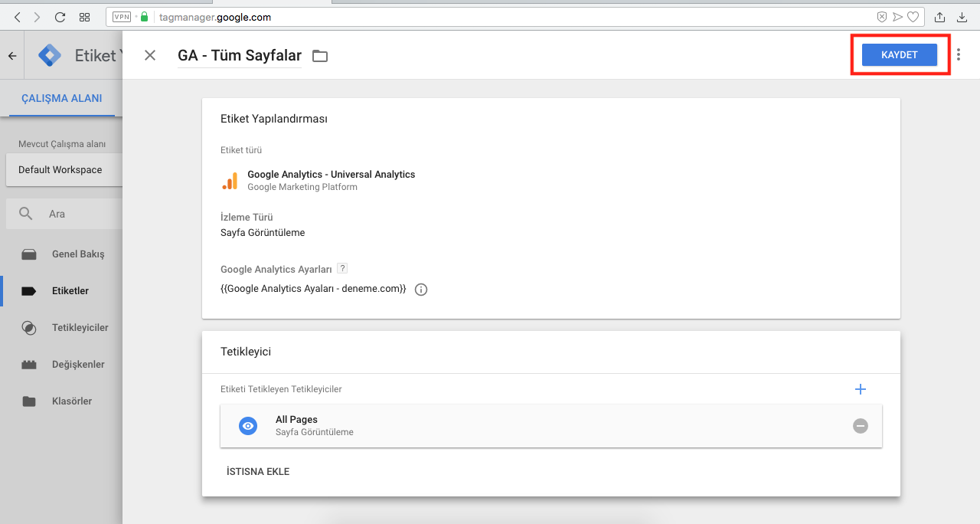Click the browser forward arrow
This screenshot has height=524, width=980.
[38, 17]
